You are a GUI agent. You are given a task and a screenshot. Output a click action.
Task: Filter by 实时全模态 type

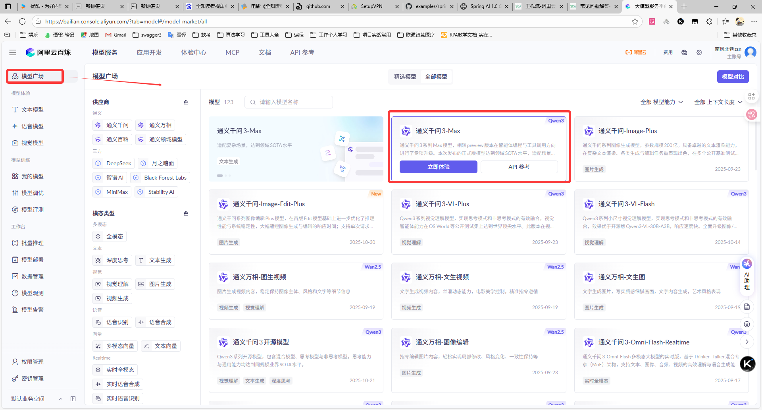tap(115, 370)
